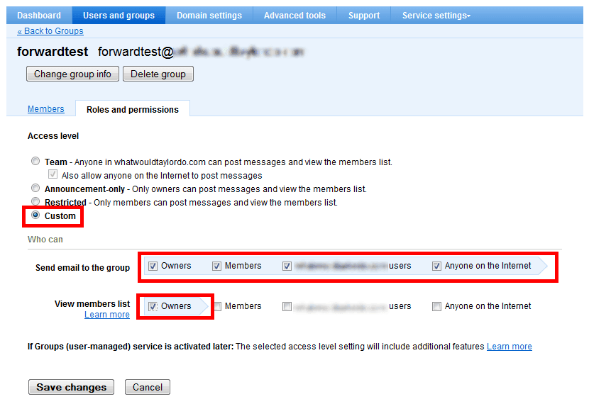Switch to the Members tab
This screenshot has height=404, width=589.
[45, 109]
